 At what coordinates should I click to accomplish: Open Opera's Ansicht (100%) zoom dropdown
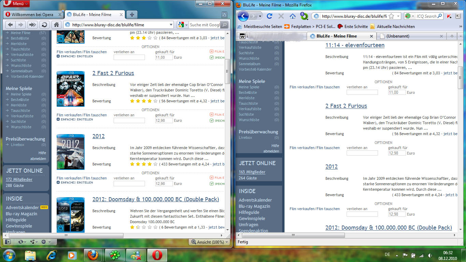click(x=208, y=242)
